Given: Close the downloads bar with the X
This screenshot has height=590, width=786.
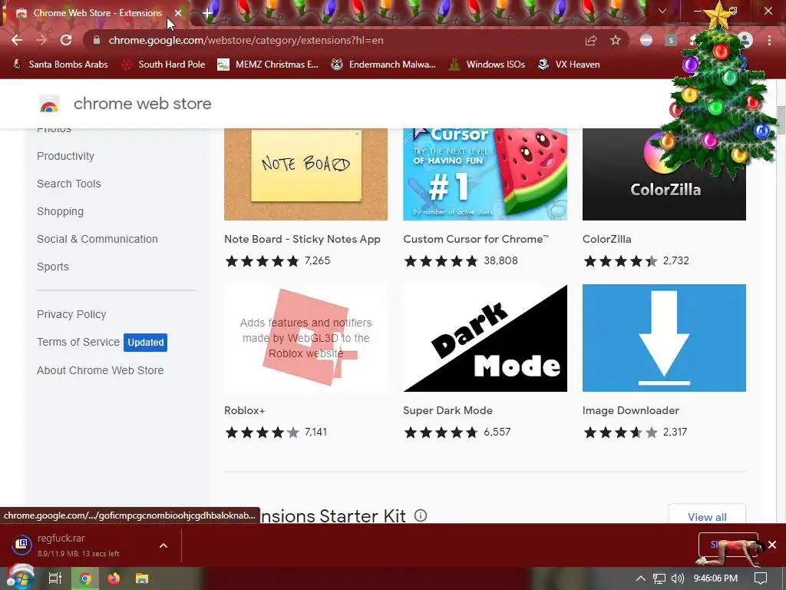Looking at the screenshot, I should pos(772,545).
